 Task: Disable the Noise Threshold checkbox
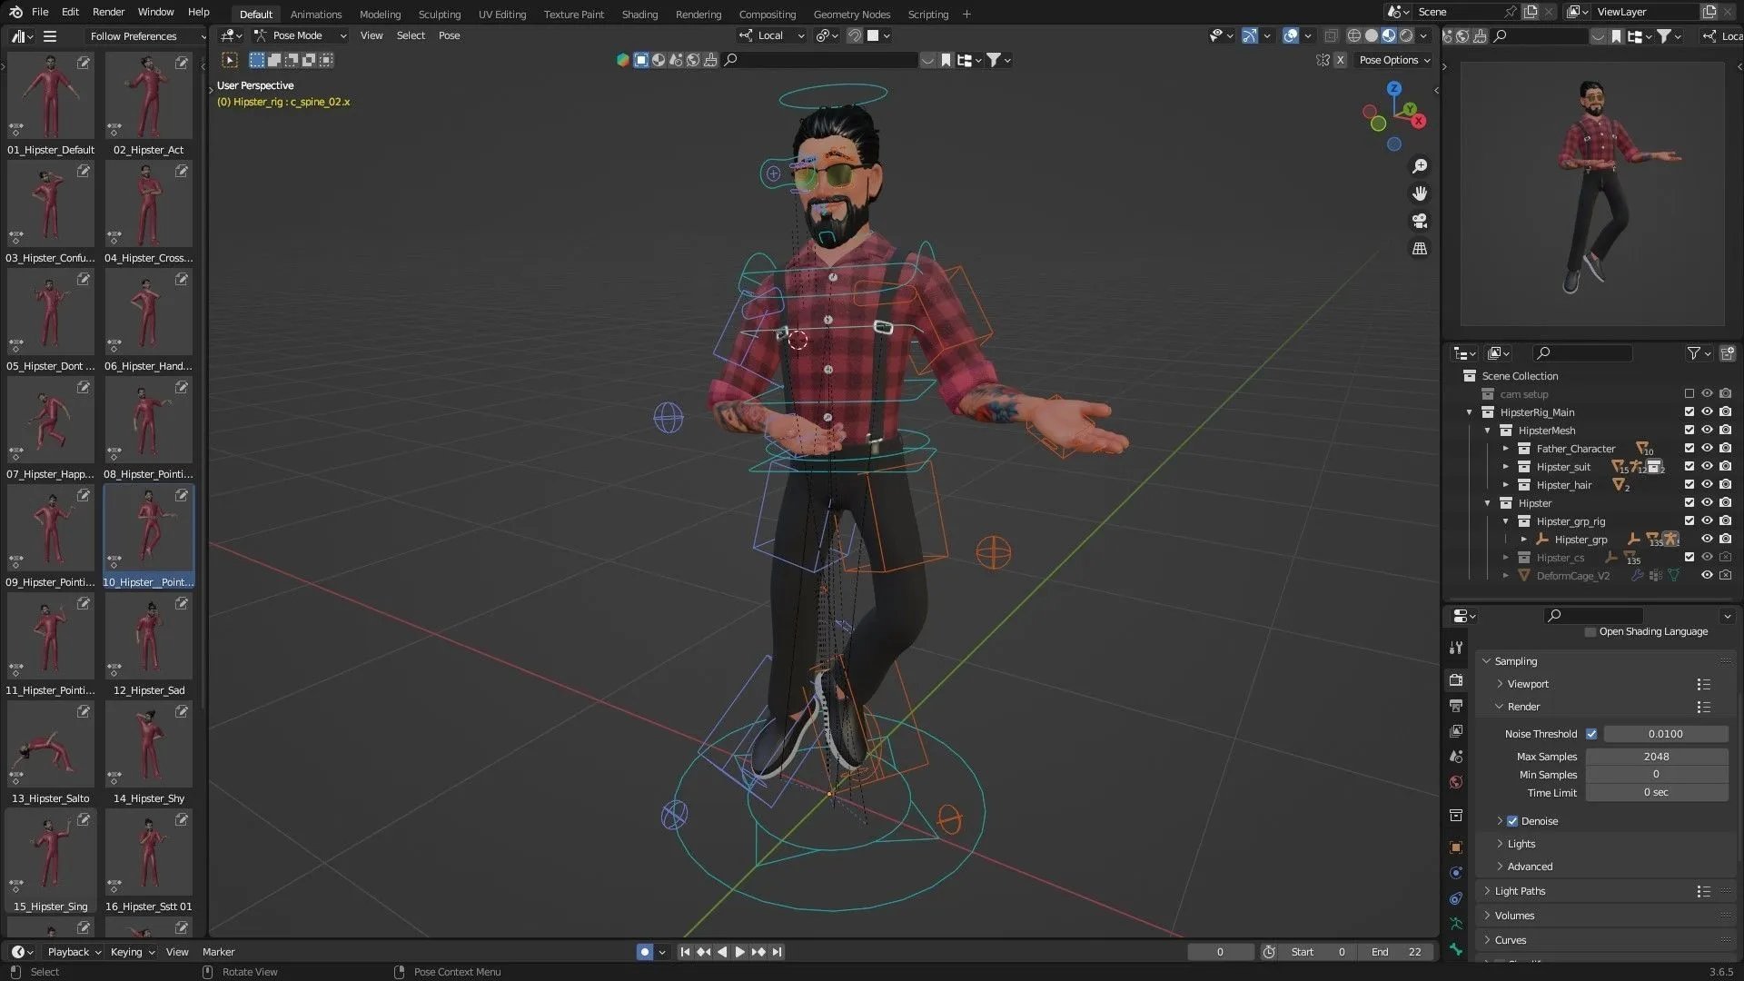pos(1592,733)
